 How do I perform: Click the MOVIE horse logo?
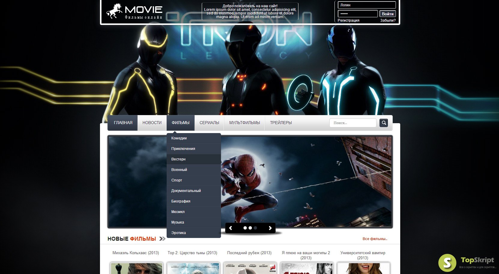pos(134,11)
